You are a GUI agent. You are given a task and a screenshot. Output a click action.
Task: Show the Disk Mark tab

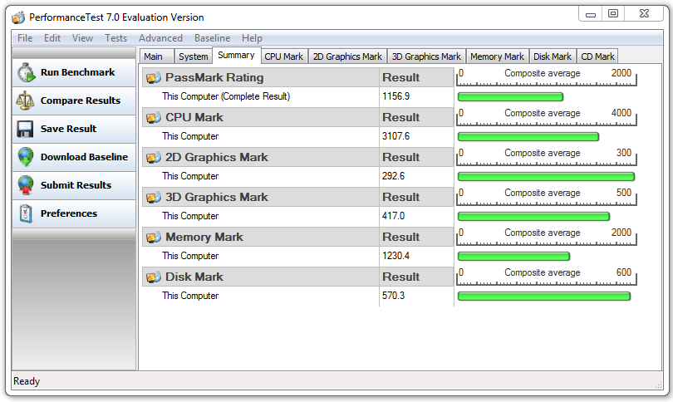coord(553,56)
